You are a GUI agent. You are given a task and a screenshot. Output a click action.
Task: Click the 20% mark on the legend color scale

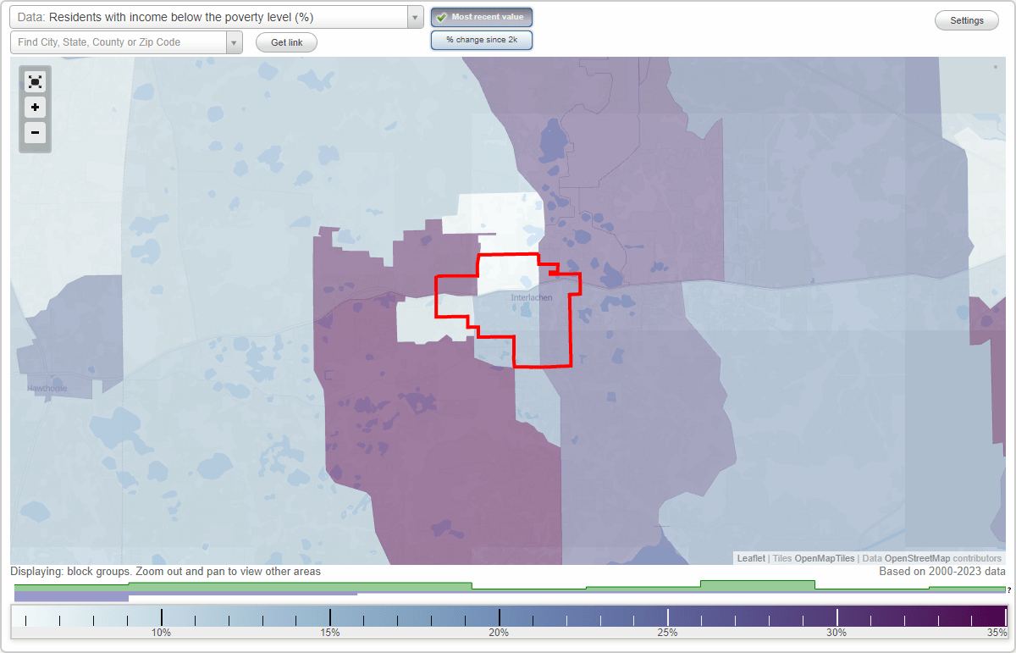[x=500, y=615]
